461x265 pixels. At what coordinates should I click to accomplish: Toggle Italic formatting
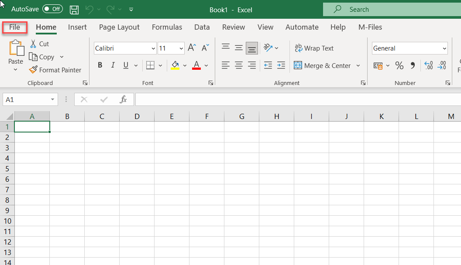click(x=113, y=65)
